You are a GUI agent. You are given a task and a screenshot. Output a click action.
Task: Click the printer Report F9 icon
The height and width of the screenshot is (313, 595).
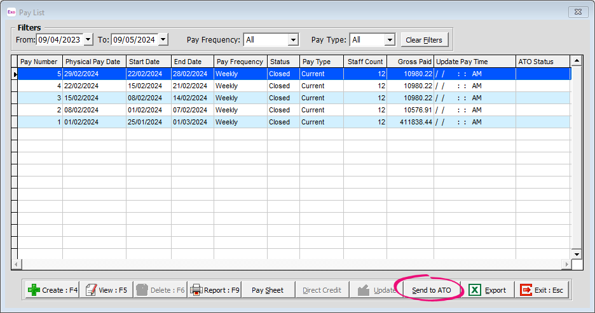196,290
